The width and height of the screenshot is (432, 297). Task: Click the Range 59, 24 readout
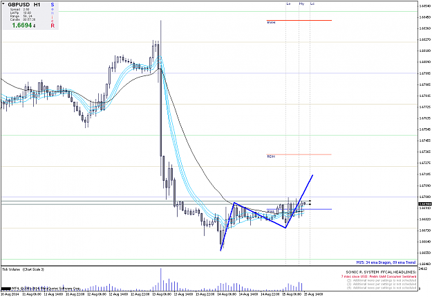[x=21, y=17]
